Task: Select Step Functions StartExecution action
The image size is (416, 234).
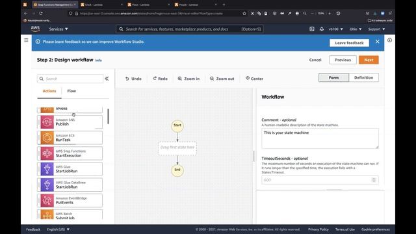Action: click(70, 153)
